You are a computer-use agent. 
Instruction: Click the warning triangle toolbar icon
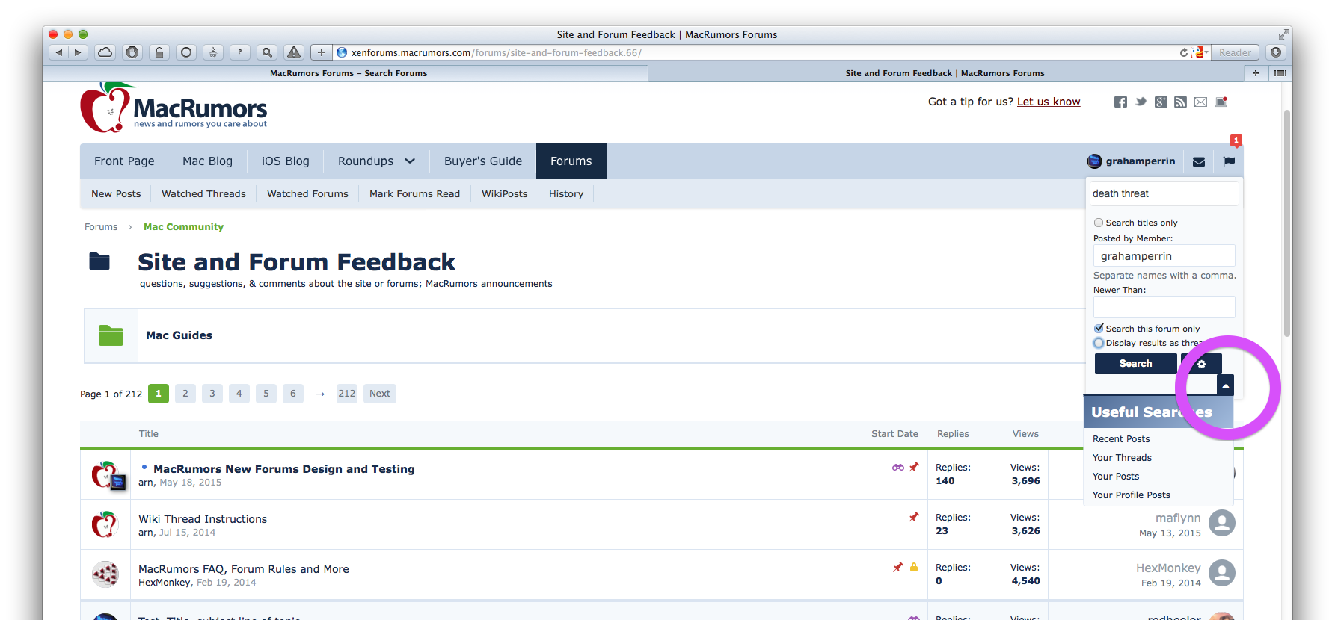[294, 52]
